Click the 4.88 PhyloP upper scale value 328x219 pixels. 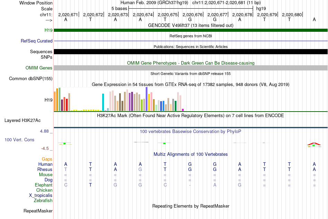(44, 131)
